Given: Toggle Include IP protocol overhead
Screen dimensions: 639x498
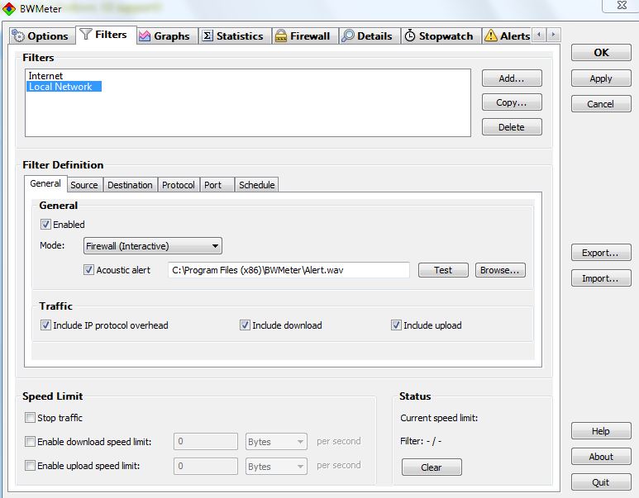Looking at the screenshot, I should (x=45, y=325).
